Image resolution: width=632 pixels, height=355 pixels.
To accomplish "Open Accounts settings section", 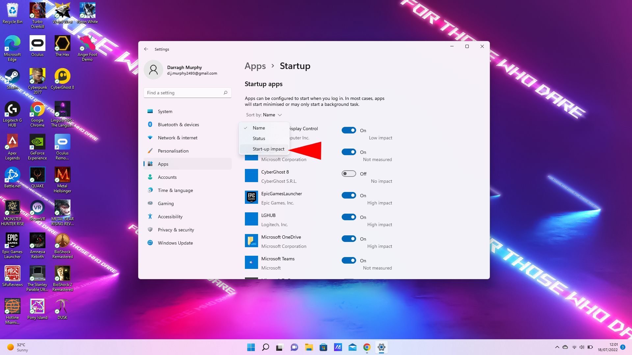I will click(167, 177).
